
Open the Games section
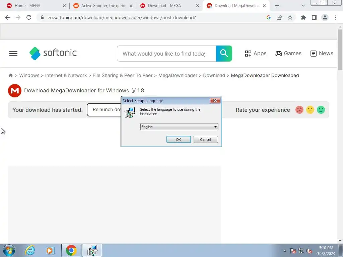coord(288,53)
